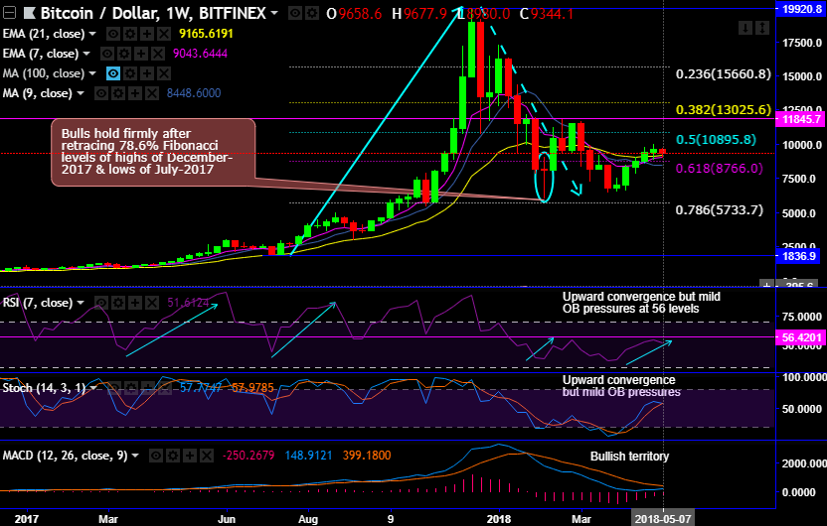
Task: Click the down-arrow pane icon at top right
Action: coord(745,28)
